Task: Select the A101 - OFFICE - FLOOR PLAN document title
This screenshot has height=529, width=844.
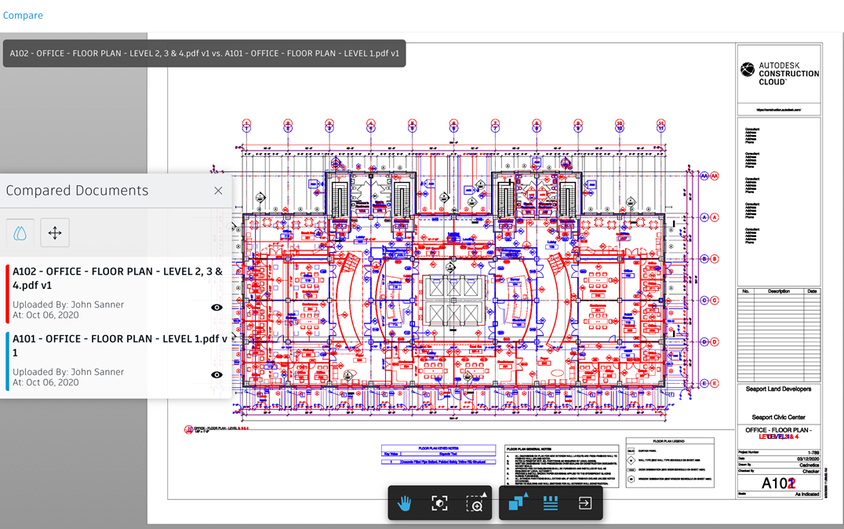Action: (120, 345)
